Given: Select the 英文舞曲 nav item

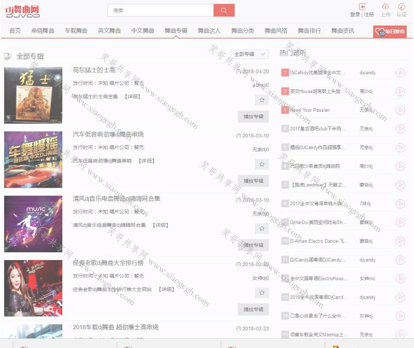Looking at the screenshot, I should click(109, 31).
